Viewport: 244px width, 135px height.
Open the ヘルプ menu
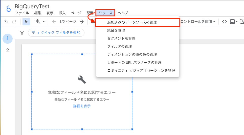[123, 13]
